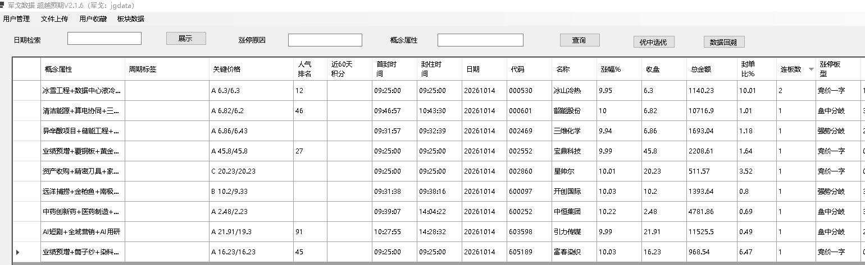This screenshot has width=865, height=265.
Task: Click the 查询 button
Action: pyautogui.click(x=580, y=40)
